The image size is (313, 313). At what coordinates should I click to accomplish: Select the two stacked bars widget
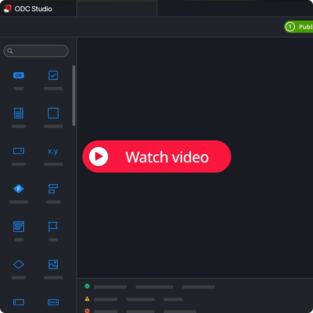[53, 189]
